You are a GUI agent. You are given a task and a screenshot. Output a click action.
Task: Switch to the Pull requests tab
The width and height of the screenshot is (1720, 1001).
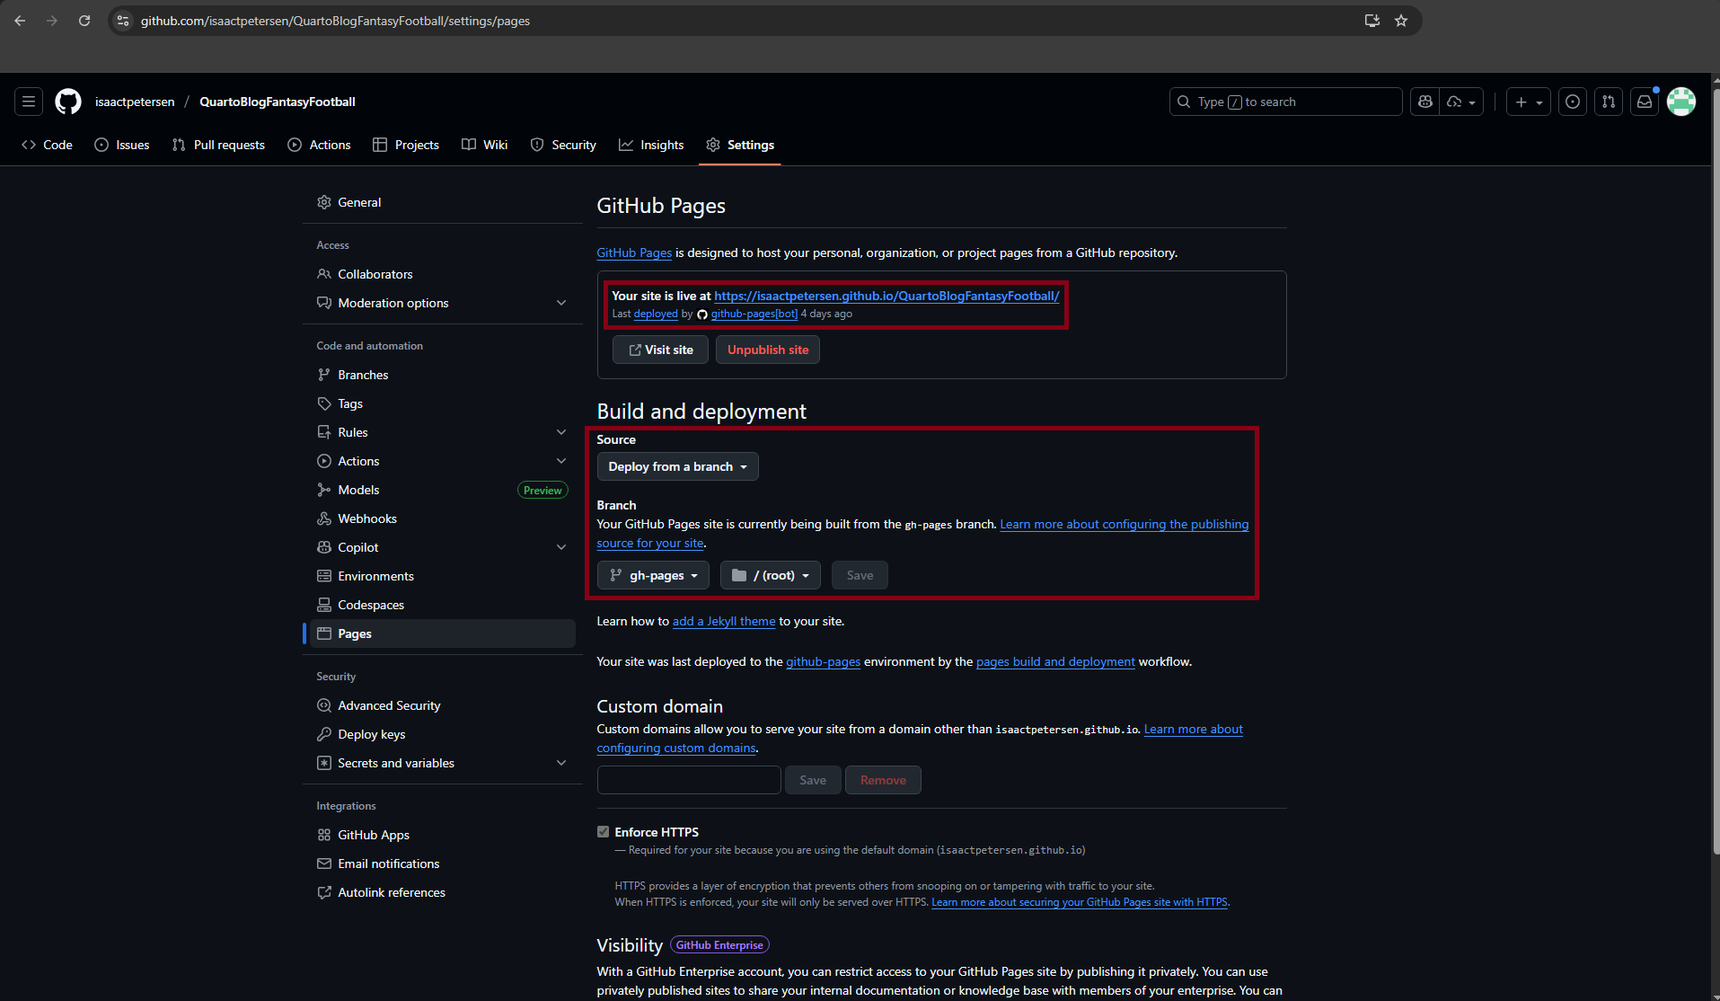[218, 145]
